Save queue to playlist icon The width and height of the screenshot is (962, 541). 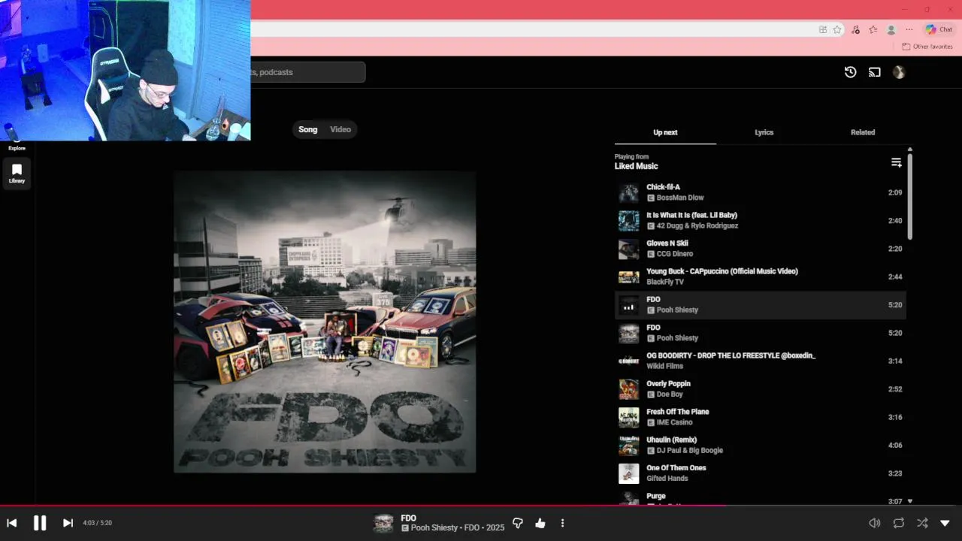[x=896, y=162]
